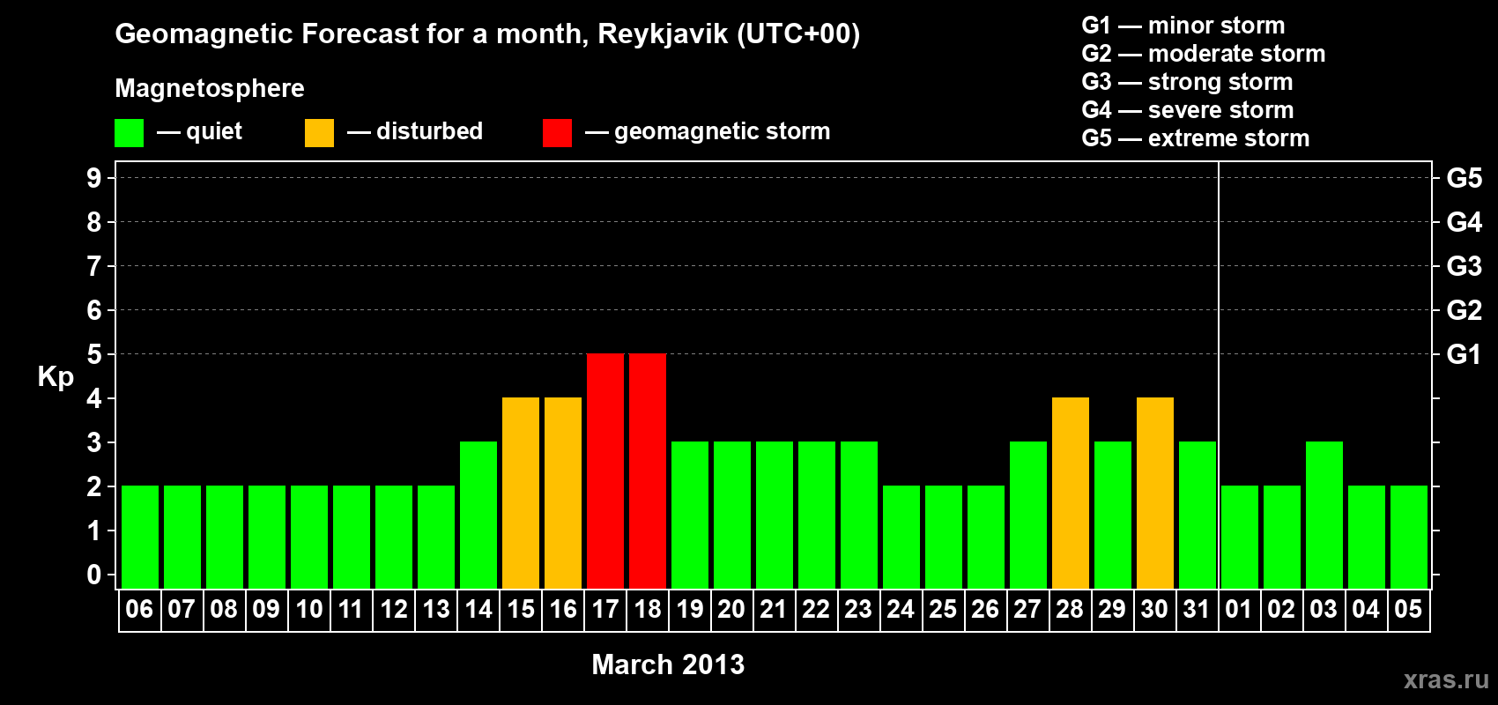Viewport: 1498px width, 705px height.
Task: Click the Kp axis value 0
Action: click(94, 575)
